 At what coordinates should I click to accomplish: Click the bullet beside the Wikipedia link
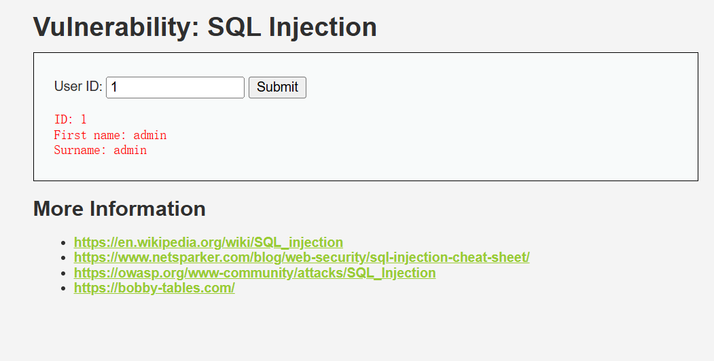click(64, 243)
